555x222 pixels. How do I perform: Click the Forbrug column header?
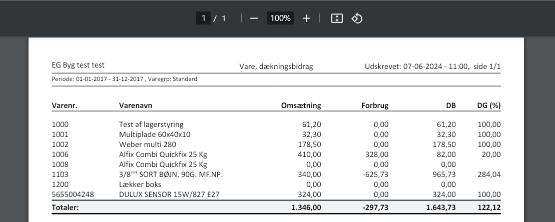pos(375,105)
